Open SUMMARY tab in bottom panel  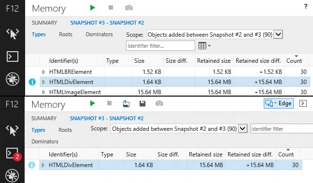44,118
